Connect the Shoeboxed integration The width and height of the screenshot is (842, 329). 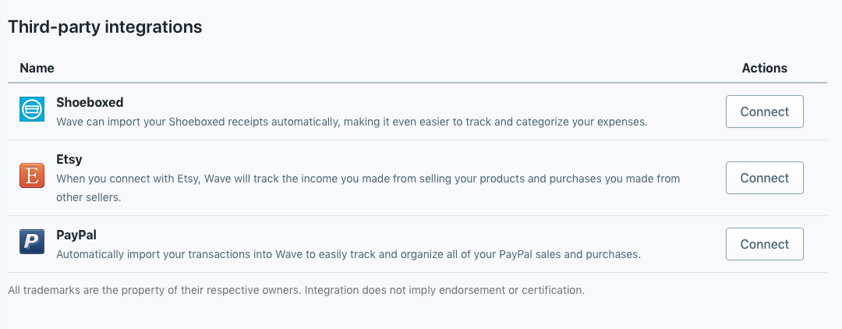pyautogui.click(x=765, y=111)
